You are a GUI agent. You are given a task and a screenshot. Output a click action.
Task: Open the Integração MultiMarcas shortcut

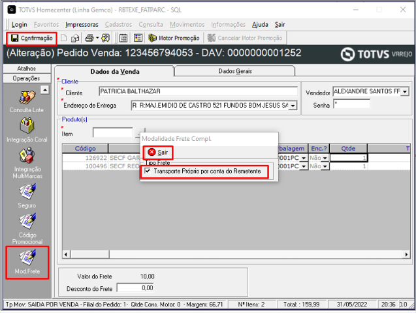27,163
